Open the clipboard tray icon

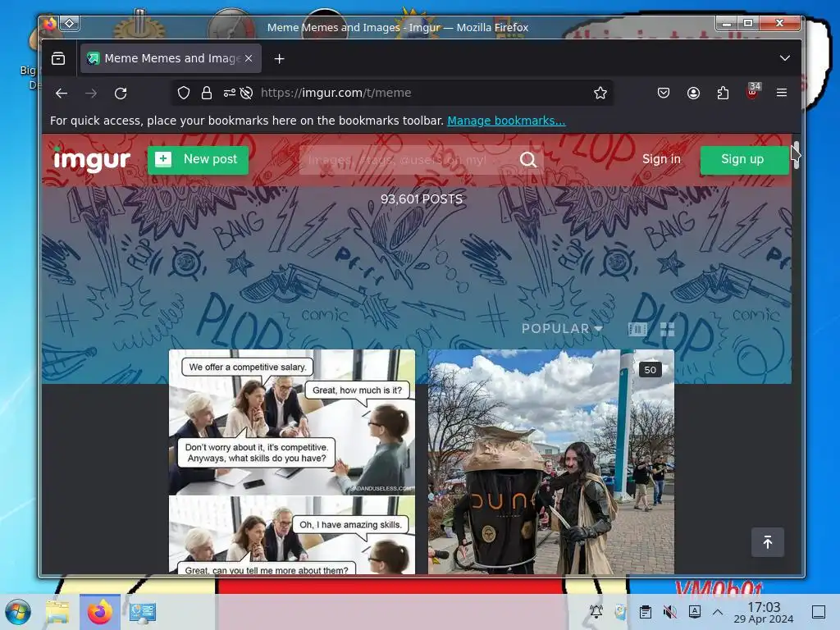[x=645, y=611]
